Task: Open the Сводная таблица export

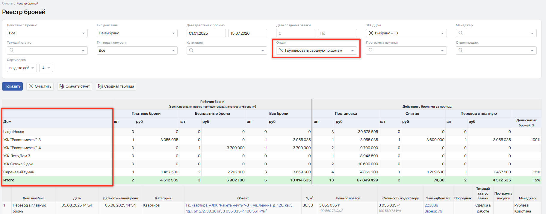Action: click(116, 86)
